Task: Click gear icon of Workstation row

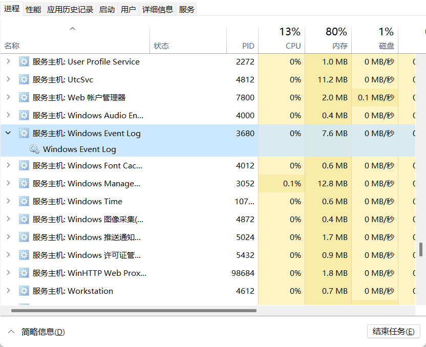Action: tap(24, 291)
